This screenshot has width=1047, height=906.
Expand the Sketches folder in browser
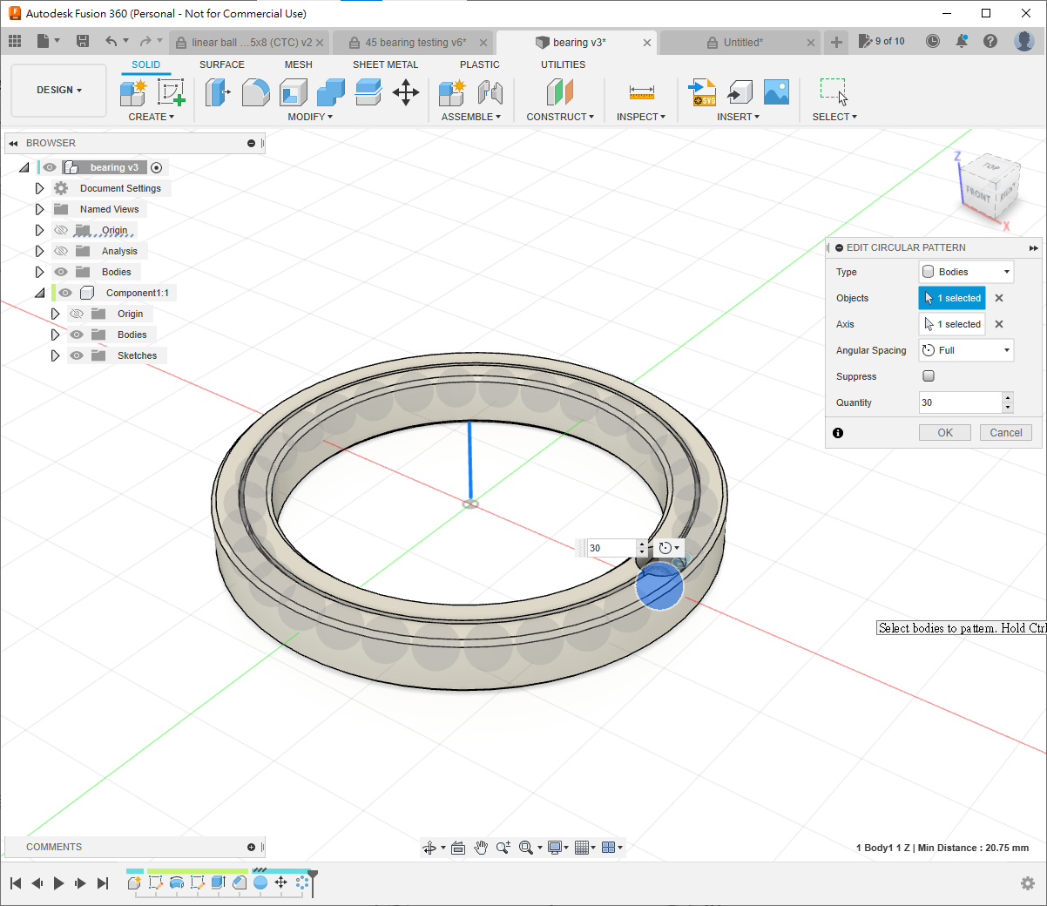tap(55, 355)
